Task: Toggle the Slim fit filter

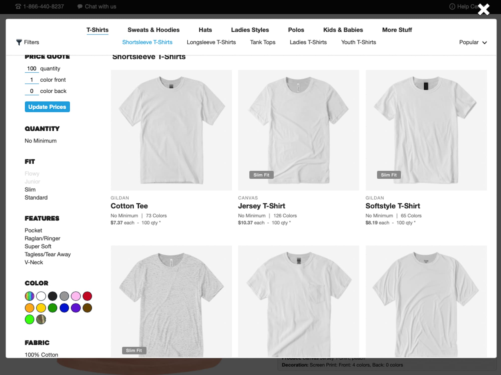Action: (30, 189)
